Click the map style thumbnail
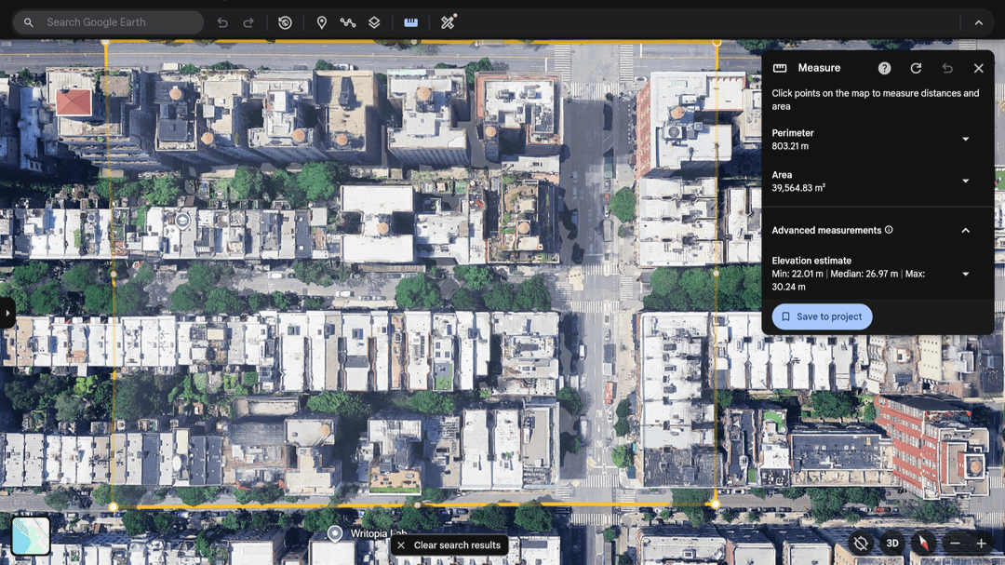Screen dimensions: 1005x565 31,537
